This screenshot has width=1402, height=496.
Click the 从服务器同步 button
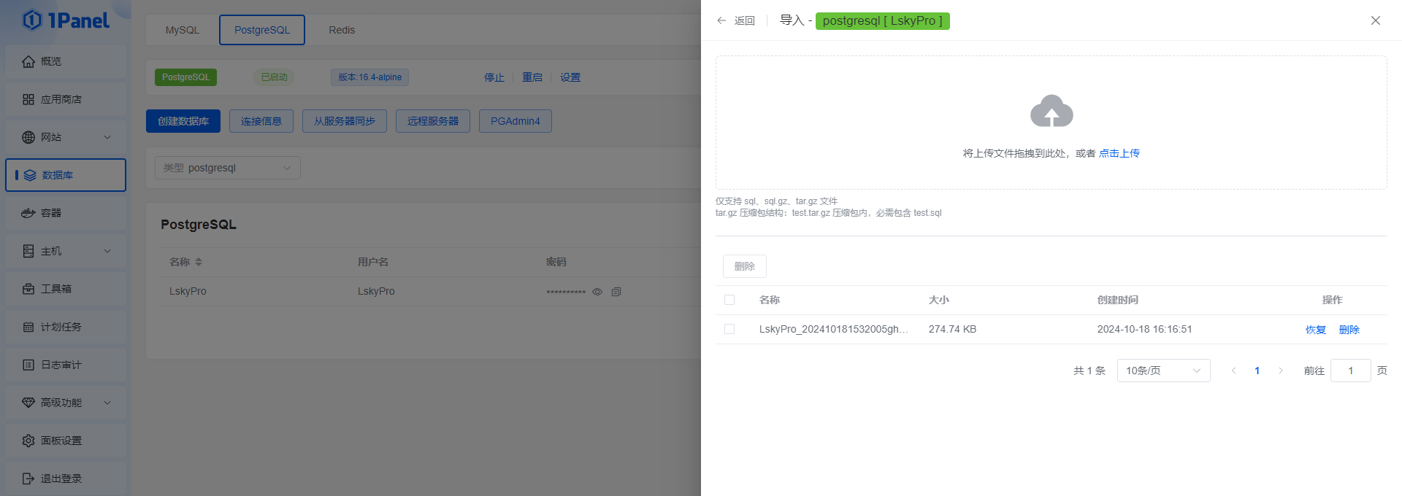pos(345,121)
